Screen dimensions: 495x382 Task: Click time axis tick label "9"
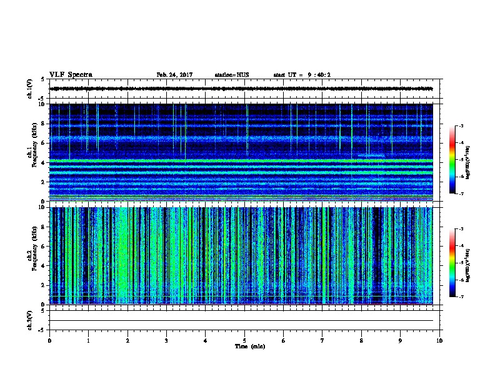click(400, 341)
